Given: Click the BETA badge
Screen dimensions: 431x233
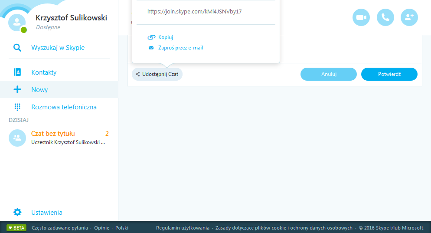Looking at the screenshot, I should (x=16, y=228).
